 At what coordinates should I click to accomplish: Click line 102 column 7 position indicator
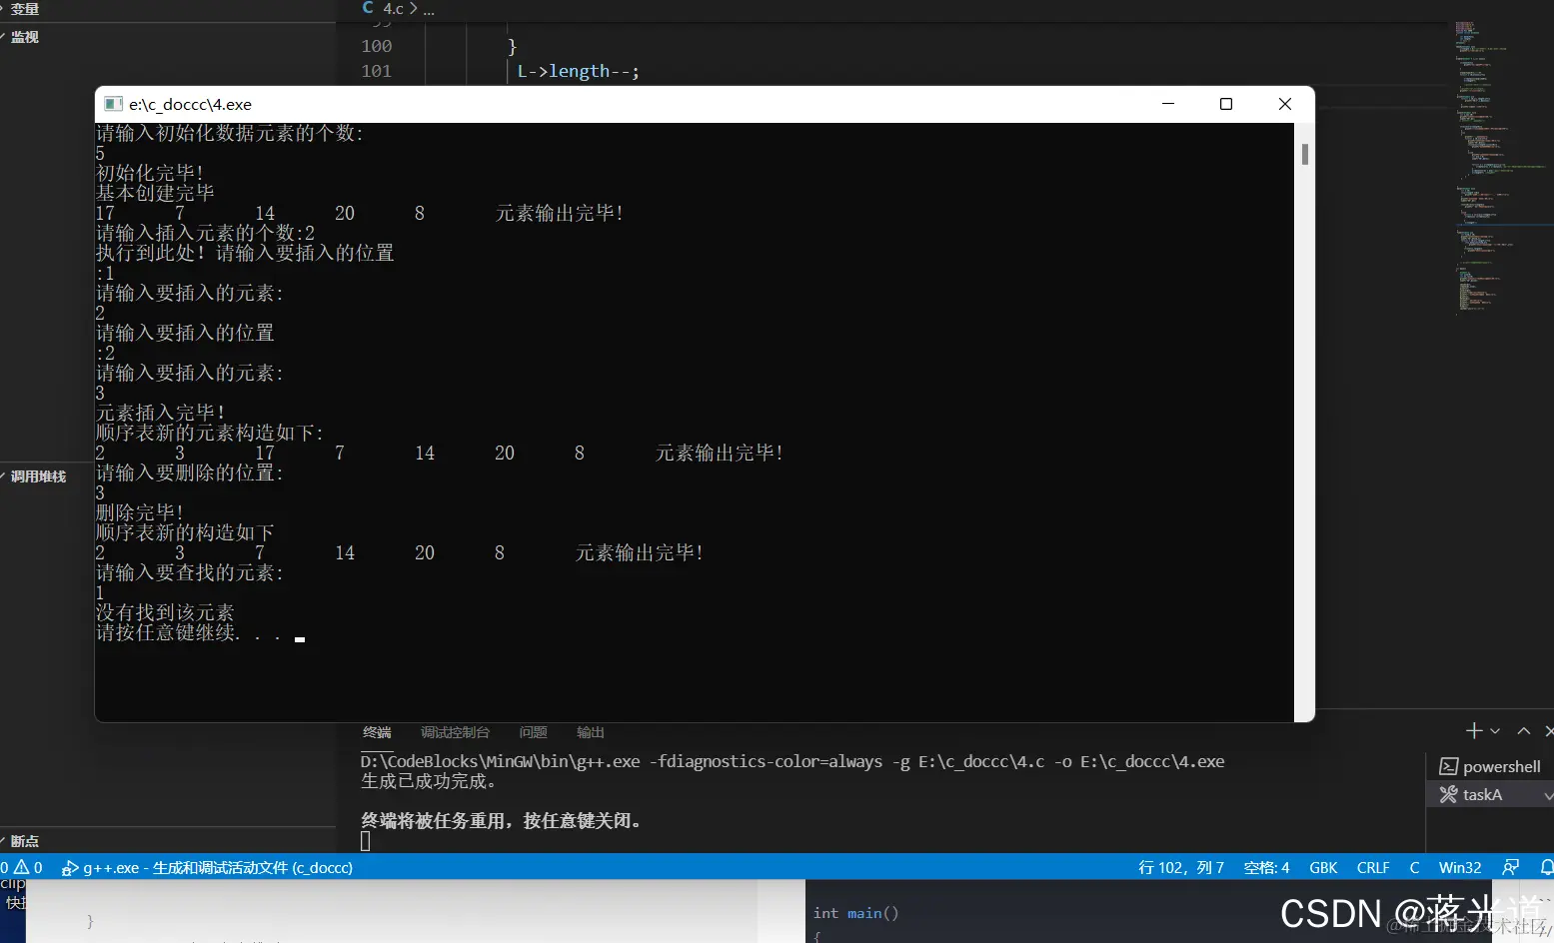[1181, 867]
